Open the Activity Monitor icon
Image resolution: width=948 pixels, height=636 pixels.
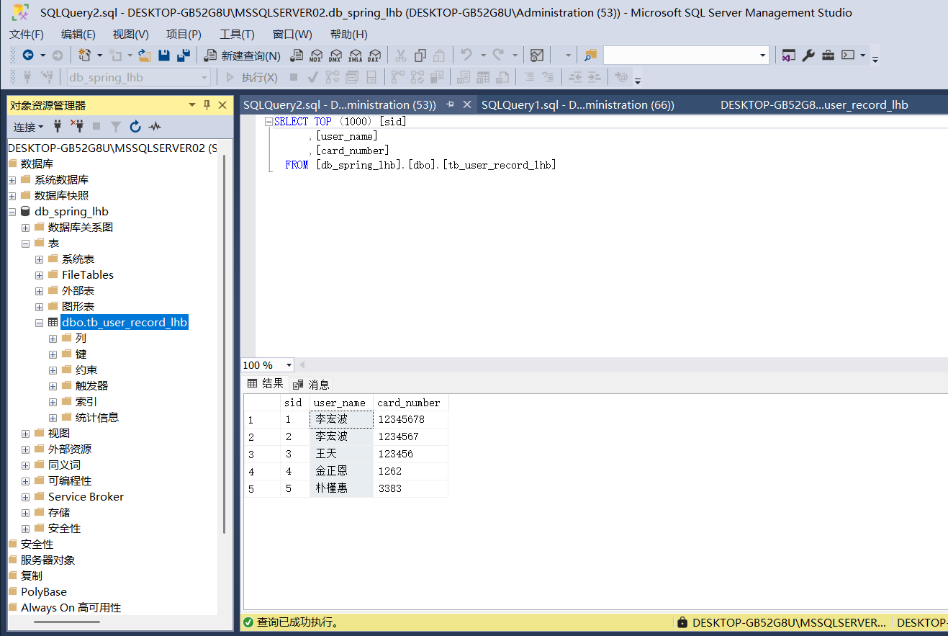[537, 55]
